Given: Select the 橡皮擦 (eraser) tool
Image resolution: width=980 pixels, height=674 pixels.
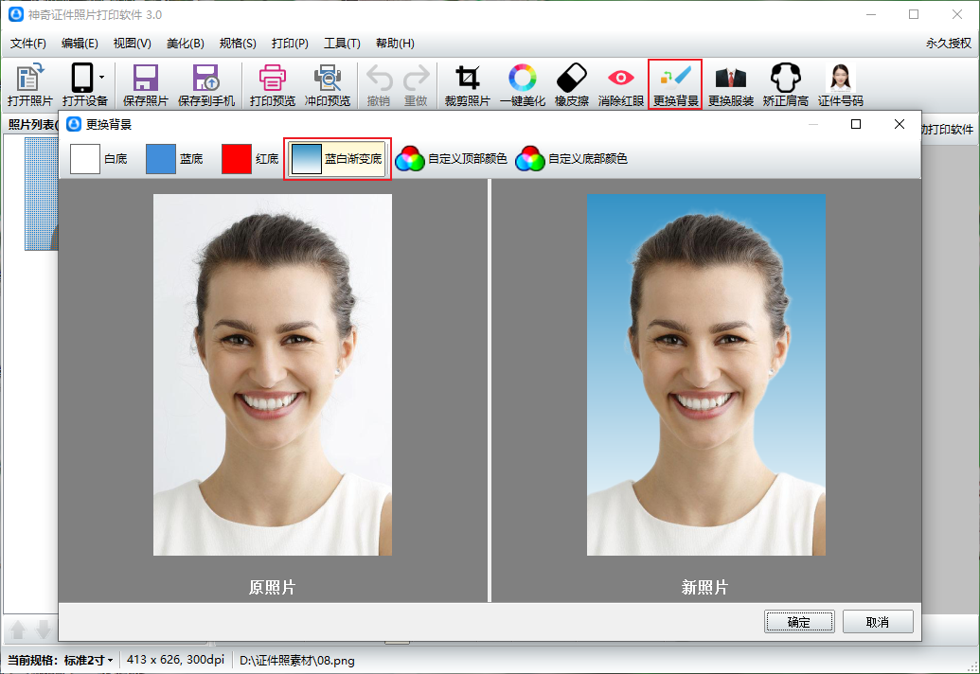Looking at the screenshot, I should (x=572, y=84).
